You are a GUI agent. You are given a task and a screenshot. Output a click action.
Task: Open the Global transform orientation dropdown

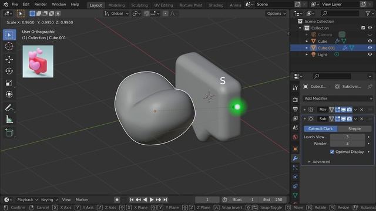click(117, 13)
